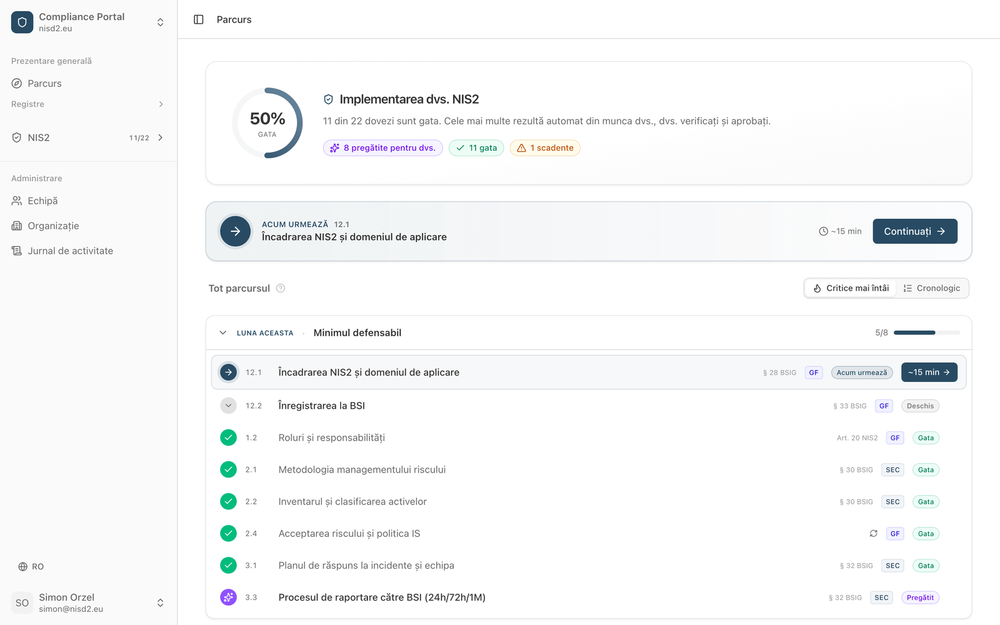The image size is (1000, 625).
Task: Select Critice mai întâi sorting
Action: (x=851, y=288)
